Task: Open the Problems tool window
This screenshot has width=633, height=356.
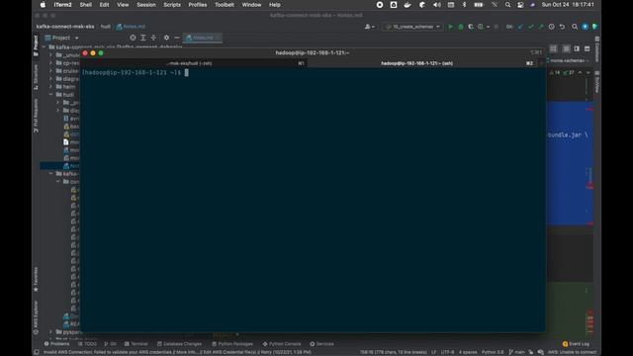Action: tap(57, 344)
